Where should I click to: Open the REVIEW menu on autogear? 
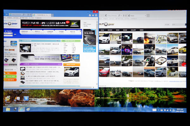pyautogui.click(x=110, y=30)
